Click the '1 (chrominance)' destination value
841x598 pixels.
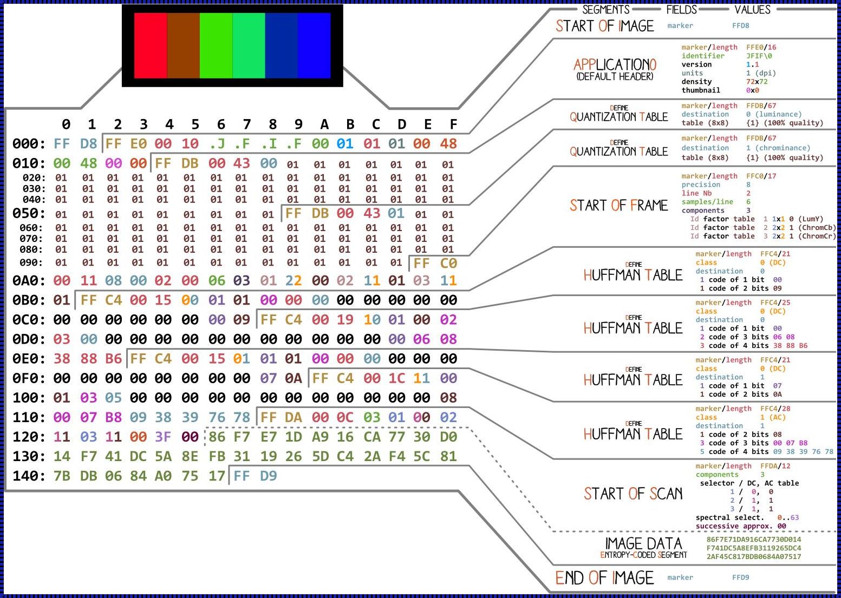(x=778, y=148)
